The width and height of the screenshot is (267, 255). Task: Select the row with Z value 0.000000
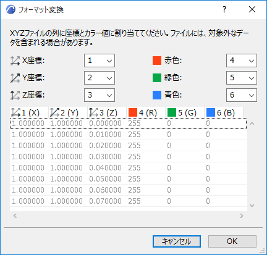(x=128, y=123)
